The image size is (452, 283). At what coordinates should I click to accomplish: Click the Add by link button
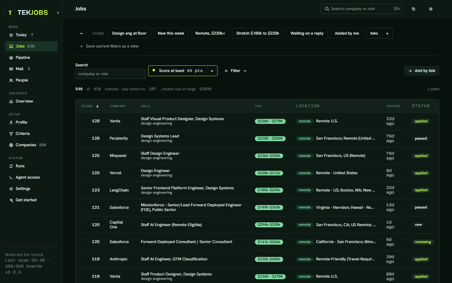[x=422, y=71]
